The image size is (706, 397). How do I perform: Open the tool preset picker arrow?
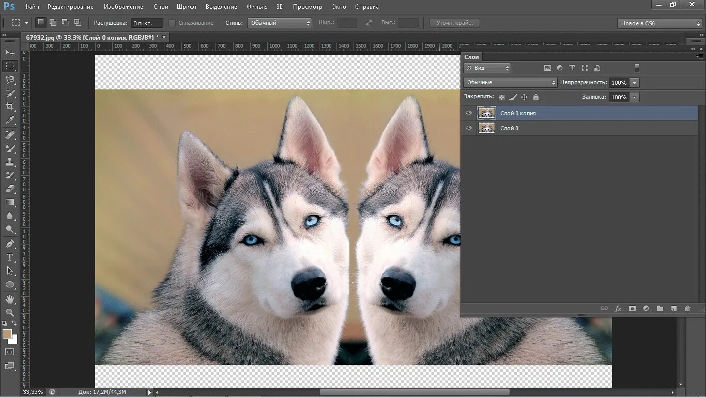(x=26, y=23)
